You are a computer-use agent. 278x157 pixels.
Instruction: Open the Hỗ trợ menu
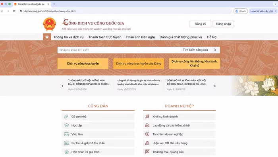212,37
